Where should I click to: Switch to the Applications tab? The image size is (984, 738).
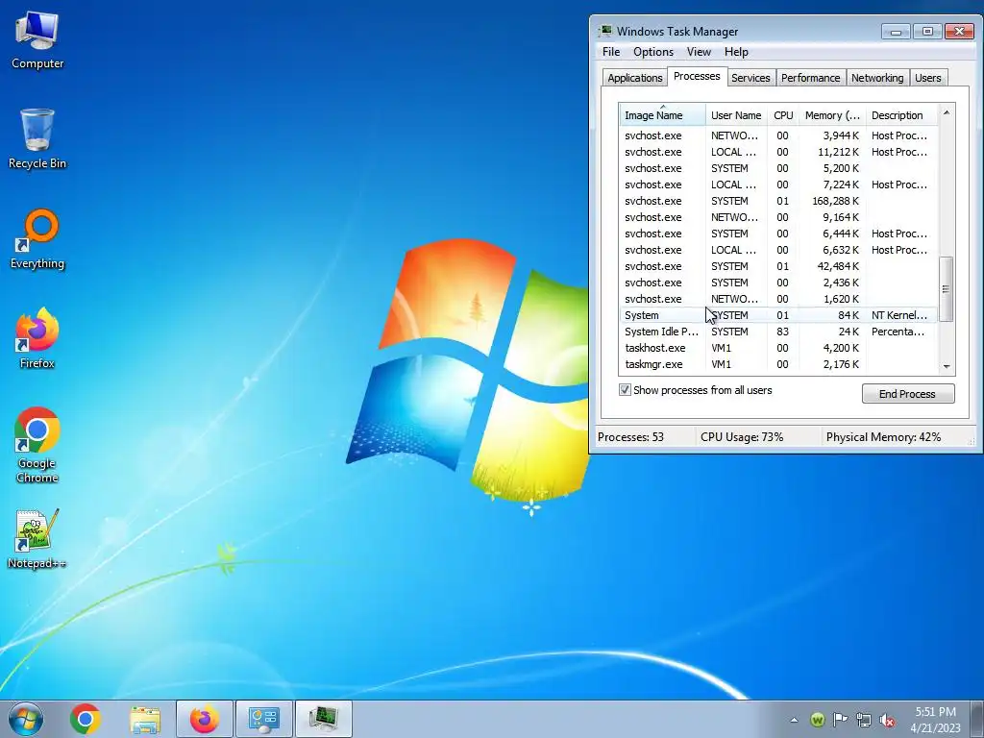click(634, 78)
